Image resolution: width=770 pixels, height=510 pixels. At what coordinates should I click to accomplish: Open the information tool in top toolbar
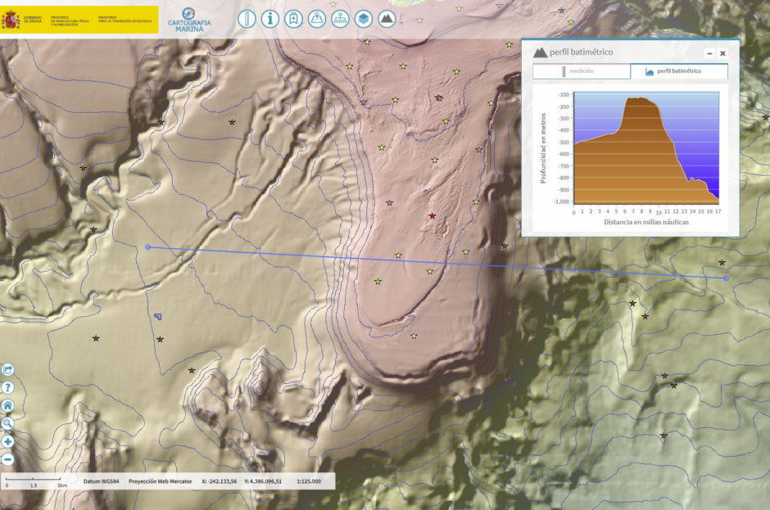click(270, 18)
